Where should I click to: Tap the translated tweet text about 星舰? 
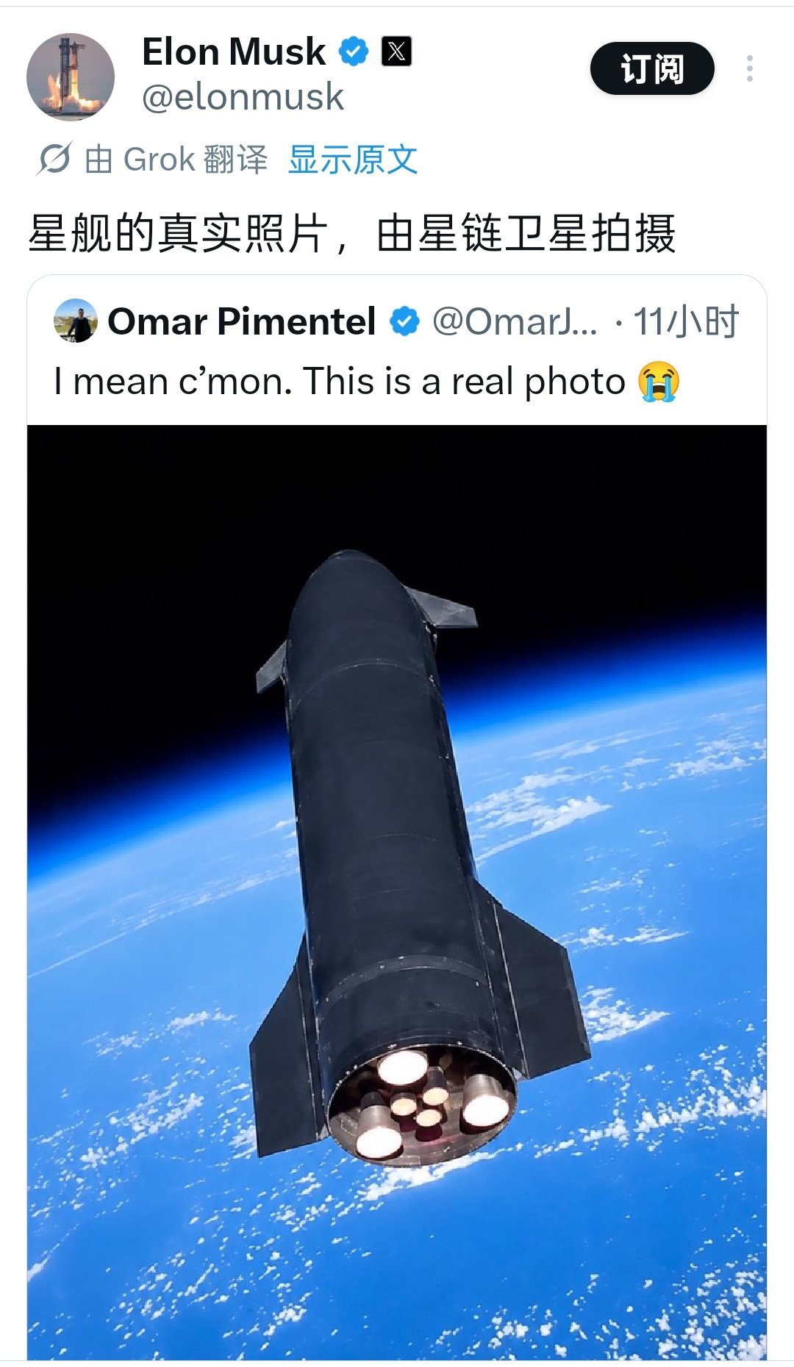(x=351, y=233)
